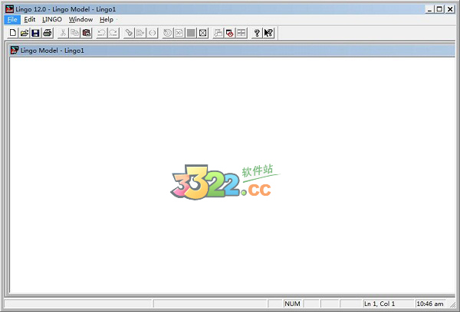Create a new model with New icon
The image size is (460, 312).
click(x=13, y=33)
